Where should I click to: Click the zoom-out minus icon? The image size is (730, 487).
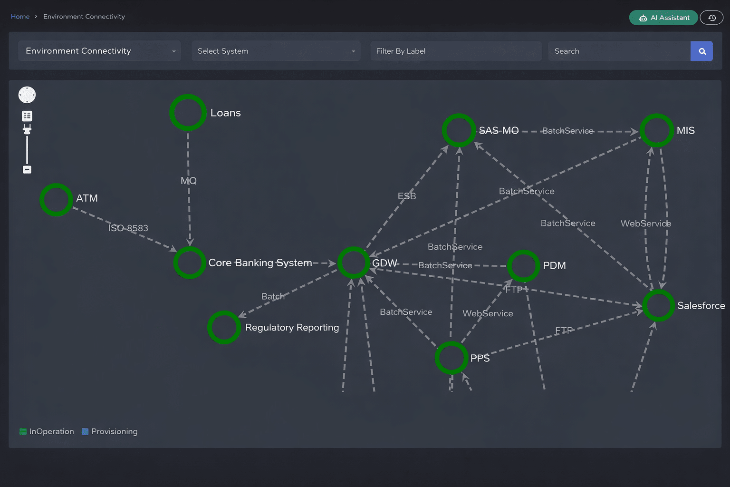(27, 169)
